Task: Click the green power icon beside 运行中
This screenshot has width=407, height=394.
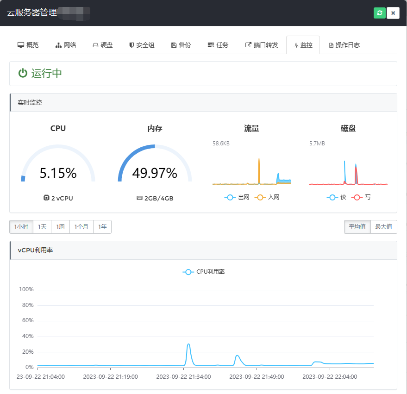Action: [x=23, y=73]
